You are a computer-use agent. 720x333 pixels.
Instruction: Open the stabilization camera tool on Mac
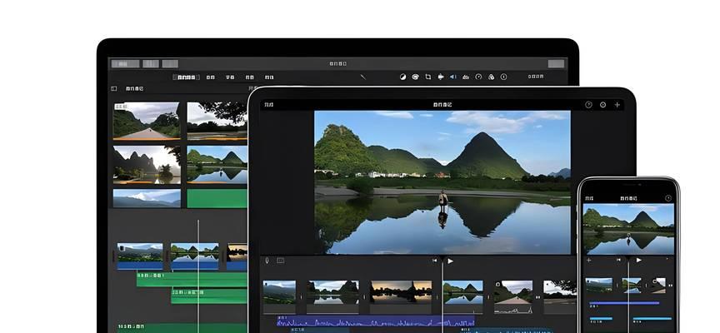[x=440, y=77]
